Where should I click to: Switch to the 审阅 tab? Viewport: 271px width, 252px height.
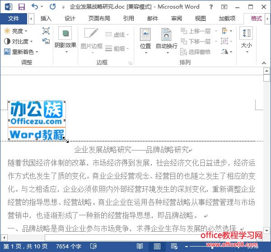(177, 19)
